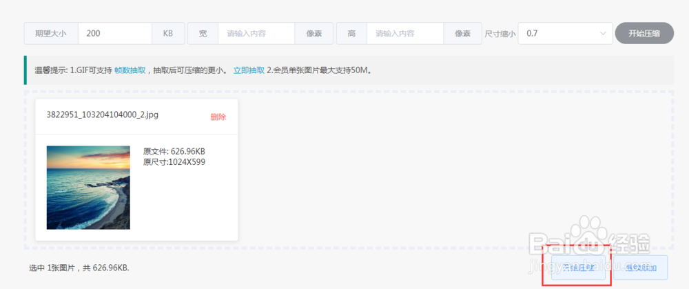Screen dimensions: 689x289
Task: Click the width pixel input field
Action: 256,33
